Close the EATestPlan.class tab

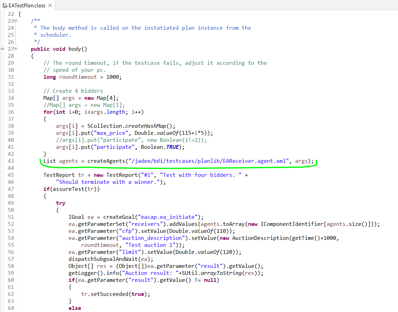pyautogui.click(x=50, y=5)
